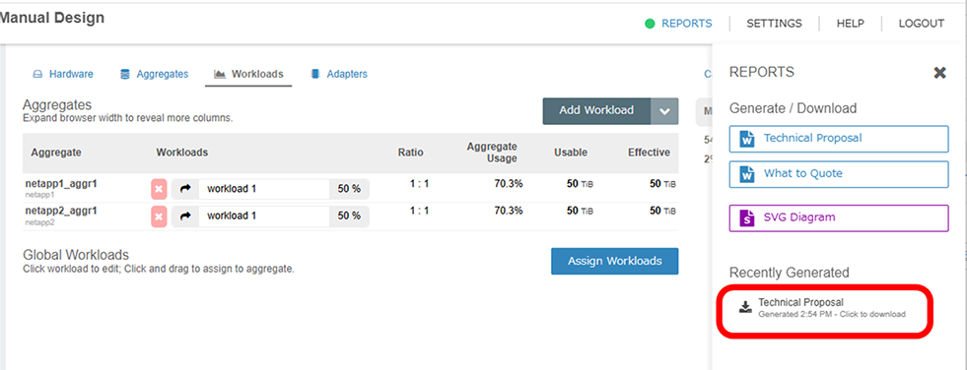Close the Reports panel with X icon

939,73
